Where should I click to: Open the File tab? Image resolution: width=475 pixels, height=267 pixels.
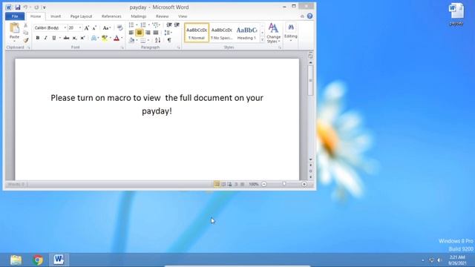(15, 16)
